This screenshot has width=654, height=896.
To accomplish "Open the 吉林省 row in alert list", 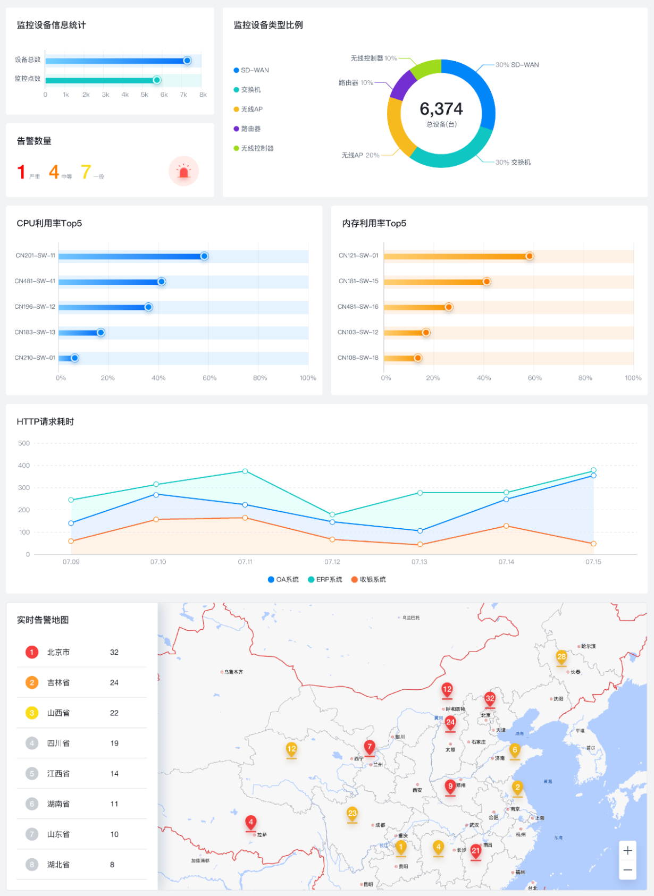I will pyautogui.click(x=81, y=682).
